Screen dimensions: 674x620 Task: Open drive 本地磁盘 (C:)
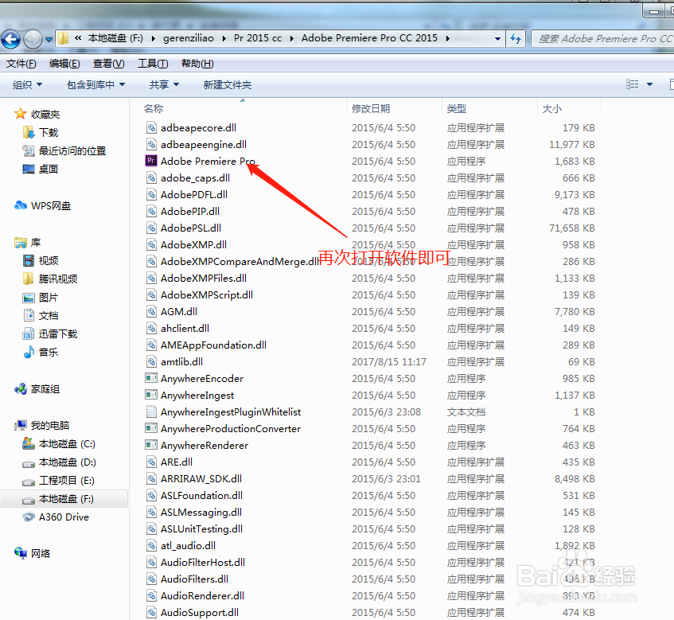(67, 444)
